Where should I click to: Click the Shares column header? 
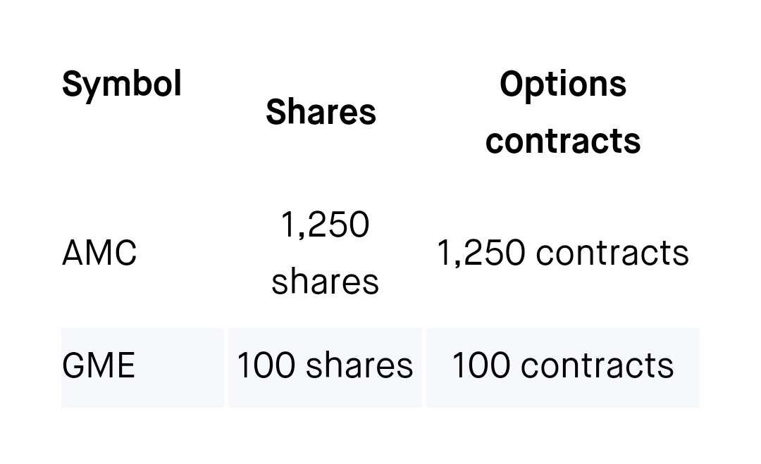pos(321,111)
